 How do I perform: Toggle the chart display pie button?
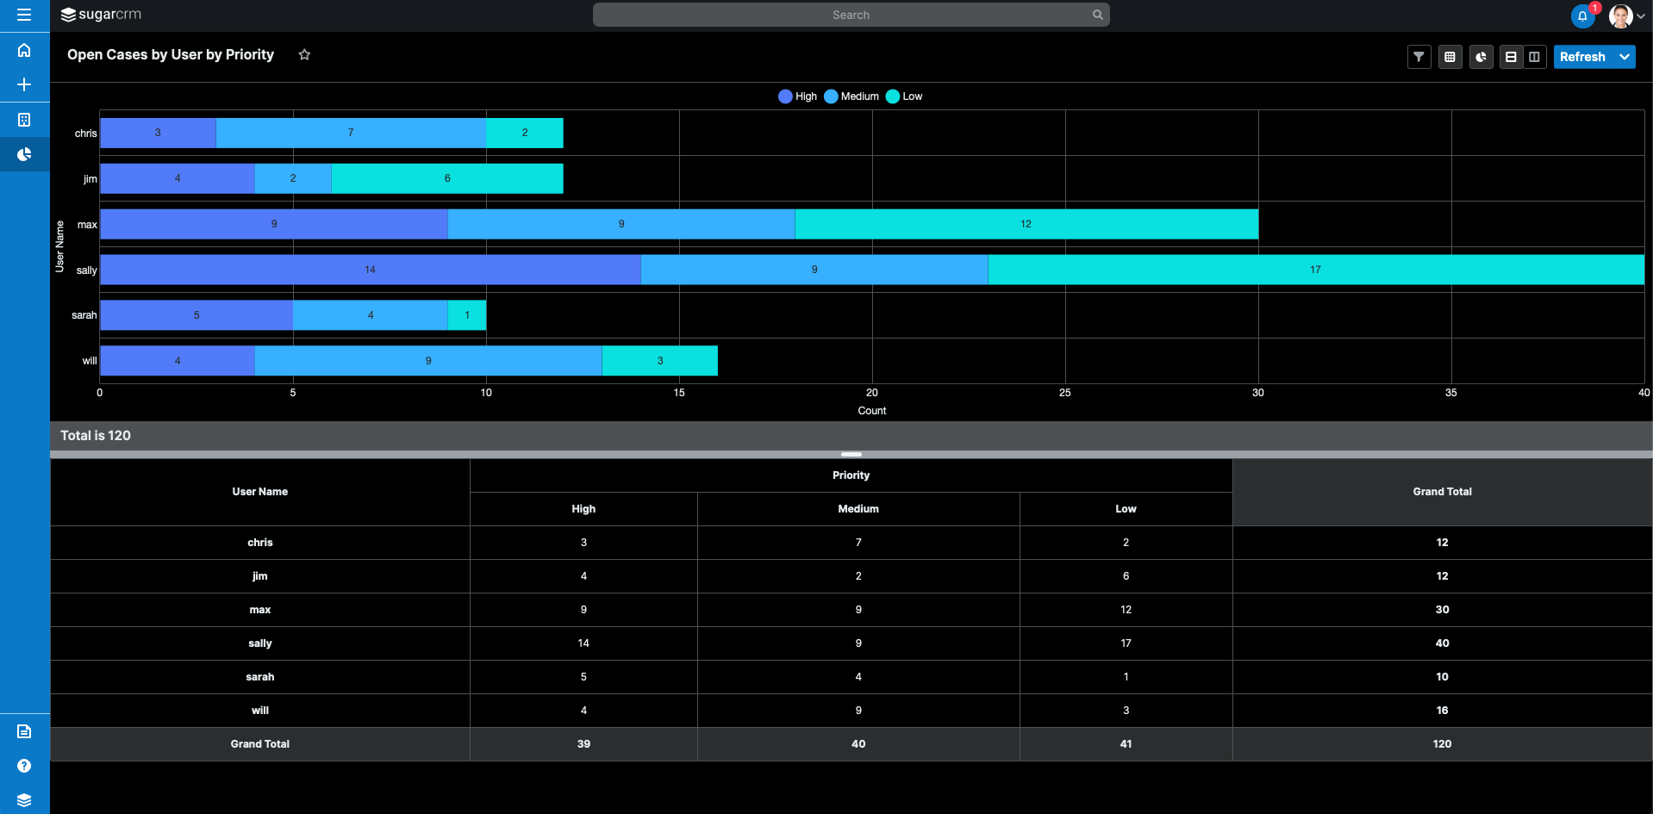pyautogui.click(x=1481, y=57)
